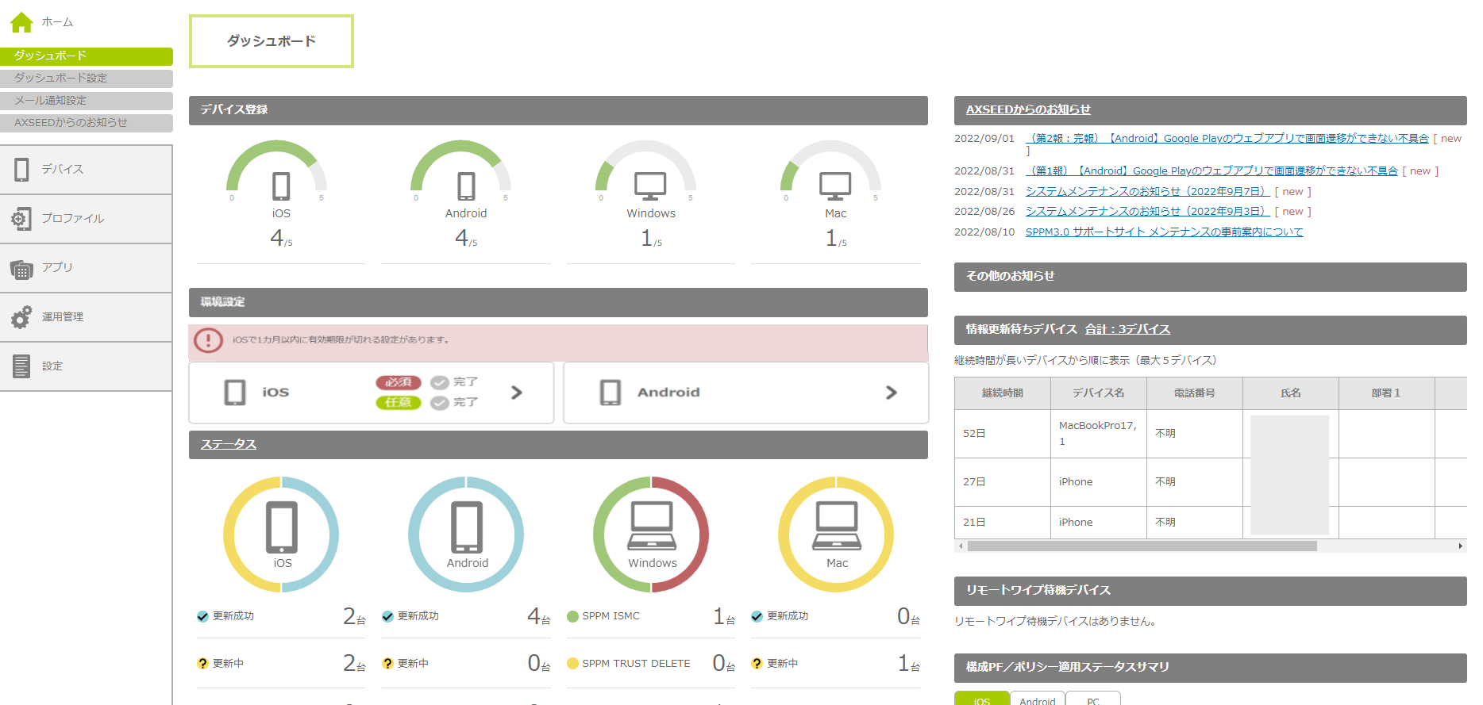1483x705 pixels.
Task: Click the table scroll left arrow
Action: click(x=961, y=546)
